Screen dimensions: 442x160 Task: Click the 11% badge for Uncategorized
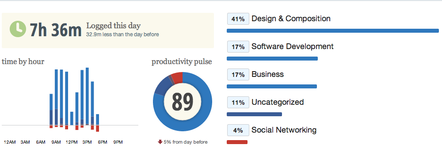pyautogui.click(x=238, y=103)
